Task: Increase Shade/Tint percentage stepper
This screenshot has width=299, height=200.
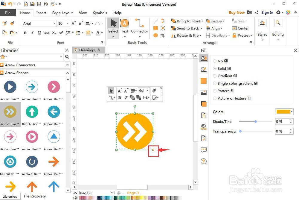Action: pyautogui.click(x=291, y=120)
